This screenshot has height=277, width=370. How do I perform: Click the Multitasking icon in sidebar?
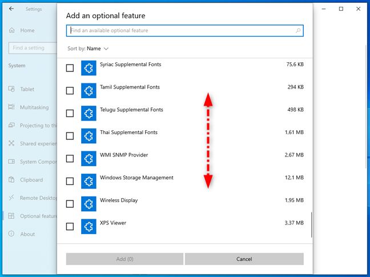tap(11, 107)
